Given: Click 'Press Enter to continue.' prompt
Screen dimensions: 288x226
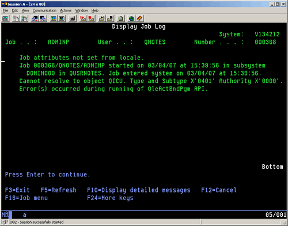Looking at the screenshot, I should [48, 175].
